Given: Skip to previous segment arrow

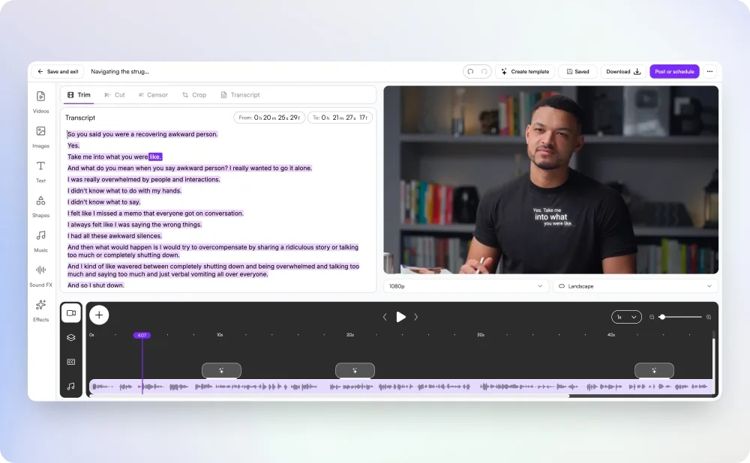Looking at the screenshot, I should click(x=385, y=317).
